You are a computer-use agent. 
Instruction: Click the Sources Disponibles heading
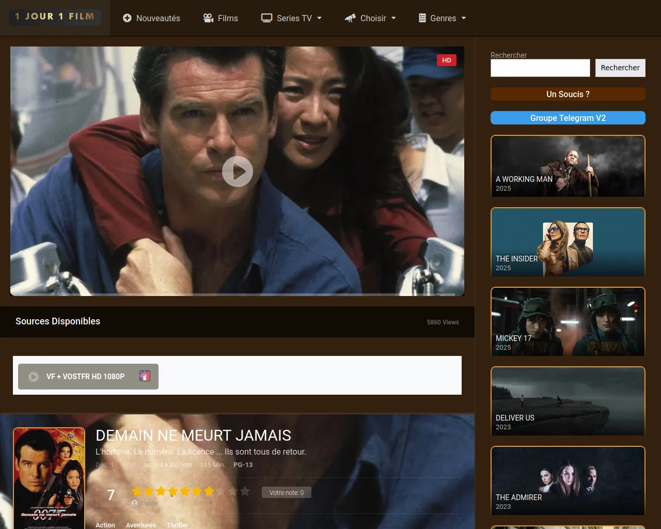(x=58, y=321)
